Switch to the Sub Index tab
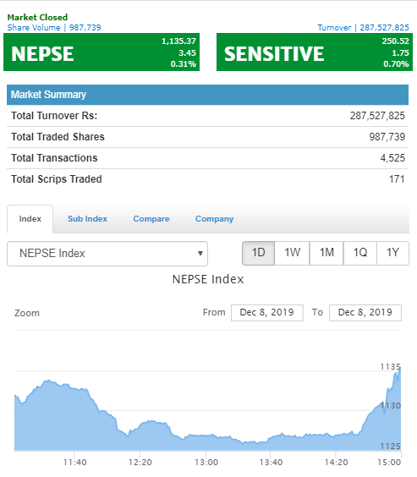Viewport: 417px width, 477px height. (87, 219)
